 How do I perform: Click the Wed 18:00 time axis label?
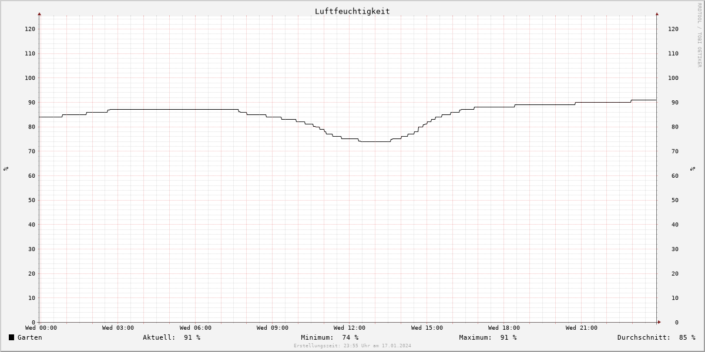[x=504, y=328]
